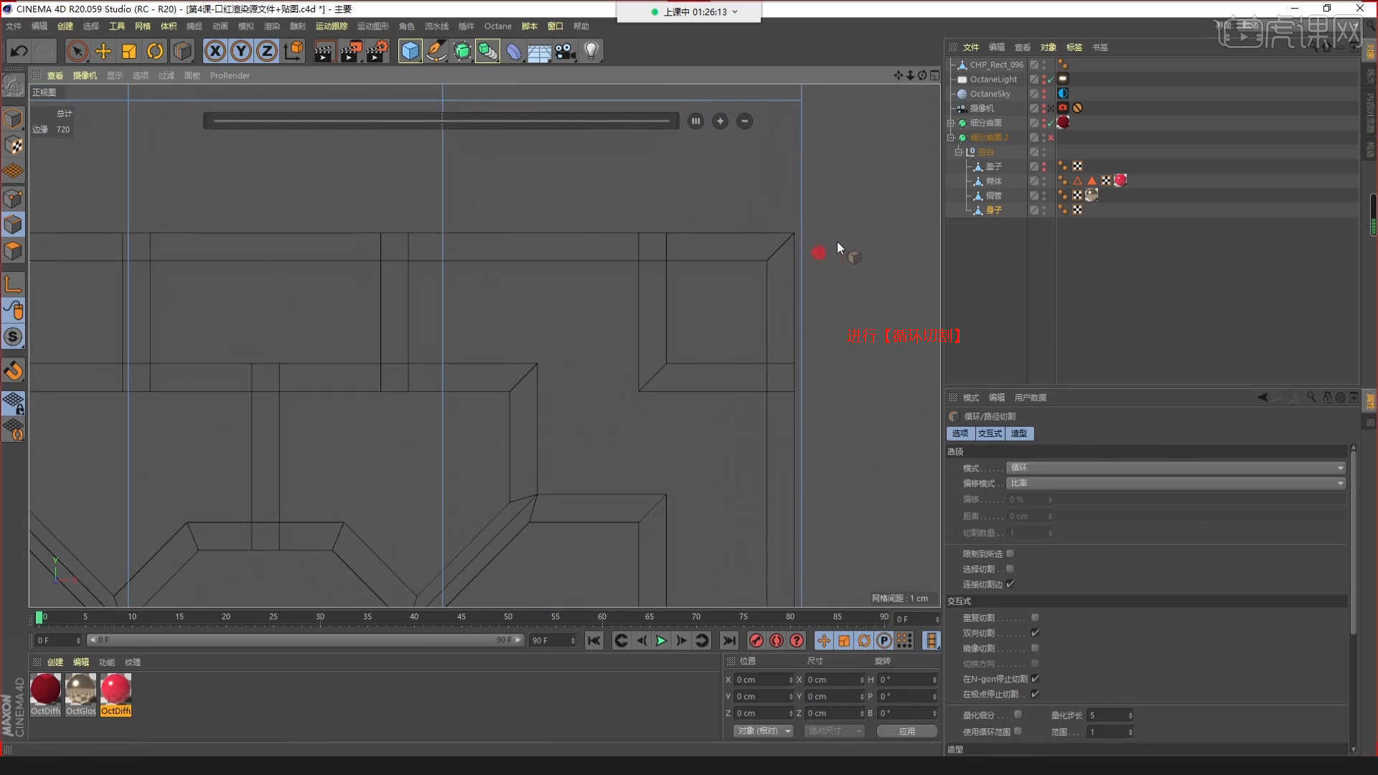Toggle Z axis lock
Screen dimensions: 1378x775
coord(267,51)
